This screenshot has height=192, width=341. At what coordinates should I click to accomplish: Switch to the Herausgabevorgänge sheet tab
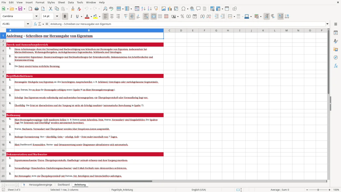coord(40,185)
